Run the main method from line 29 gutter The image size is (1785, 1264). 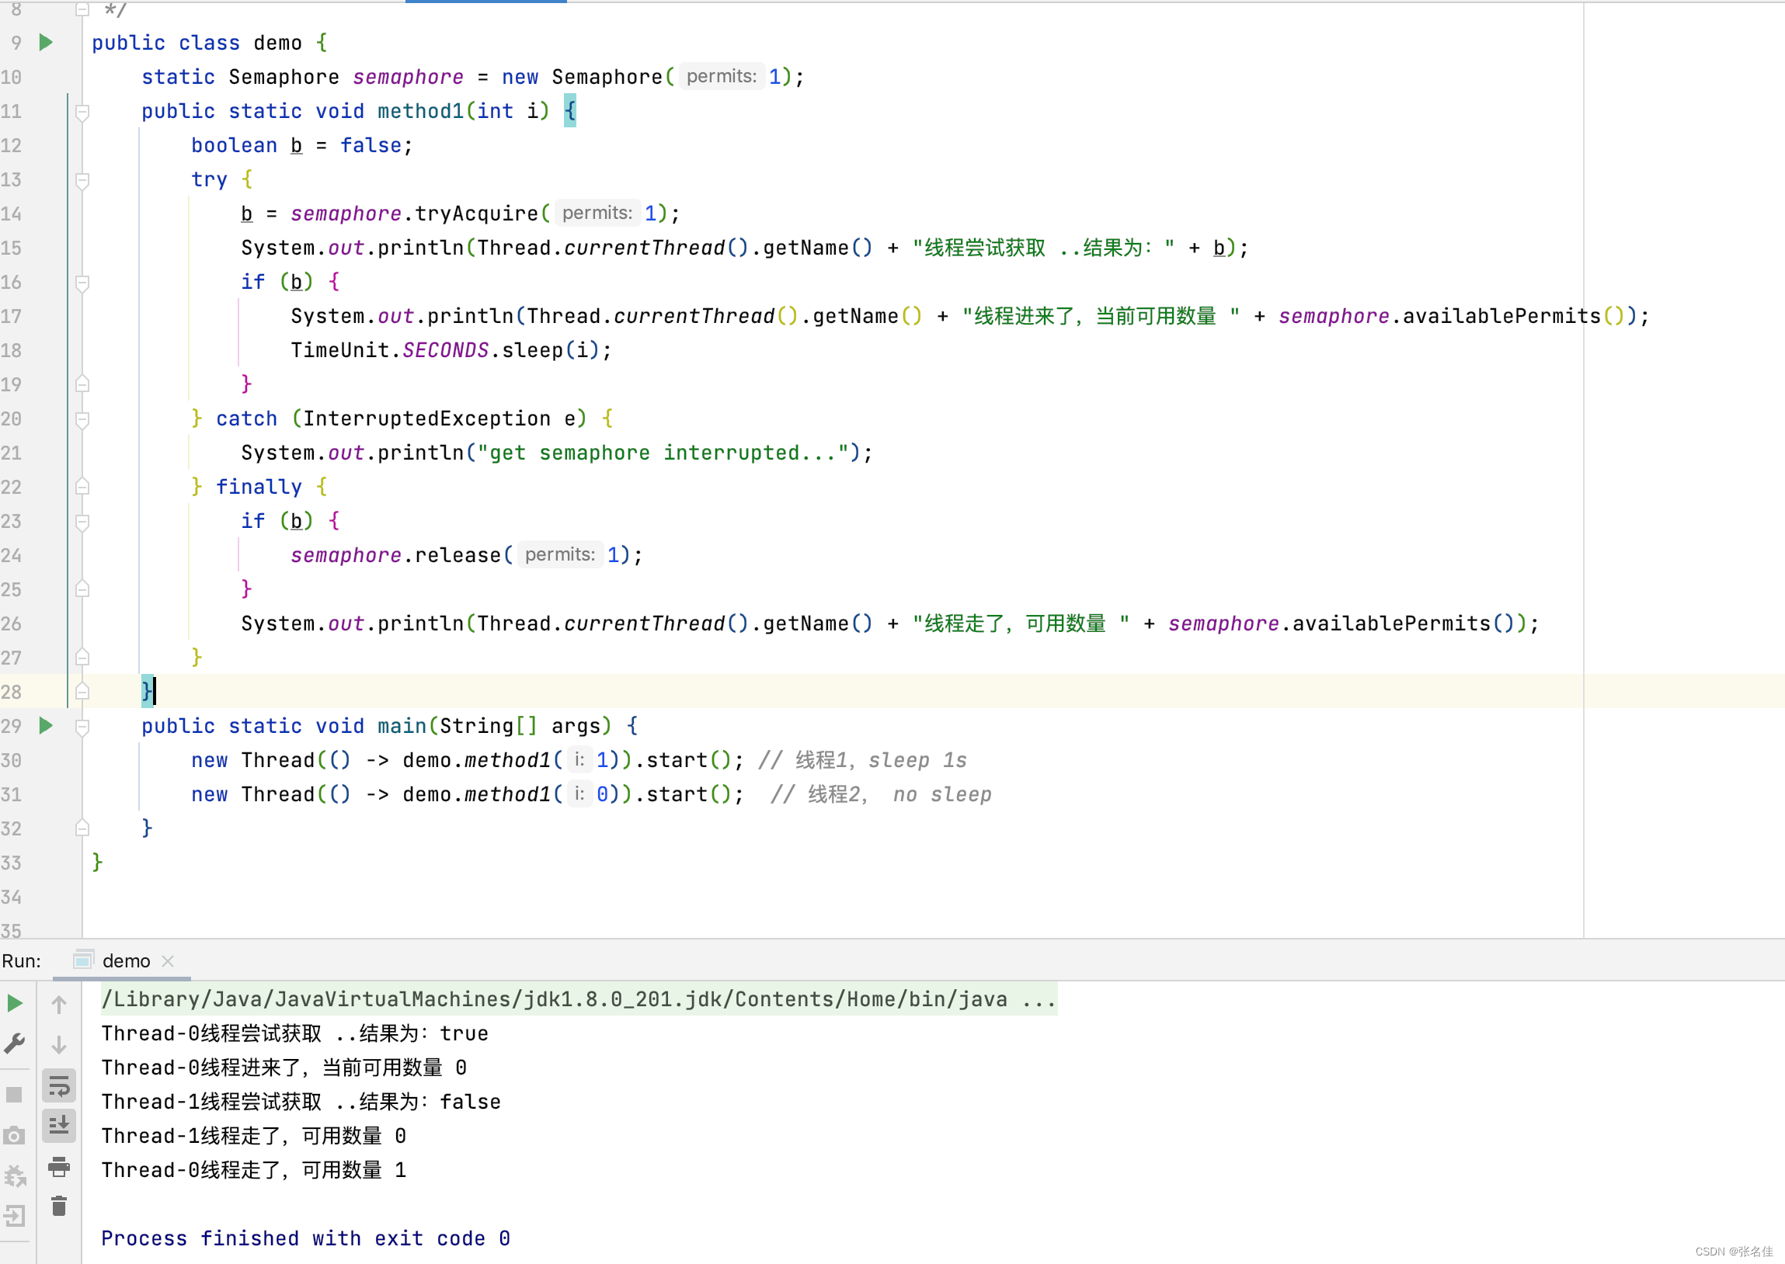46,725
